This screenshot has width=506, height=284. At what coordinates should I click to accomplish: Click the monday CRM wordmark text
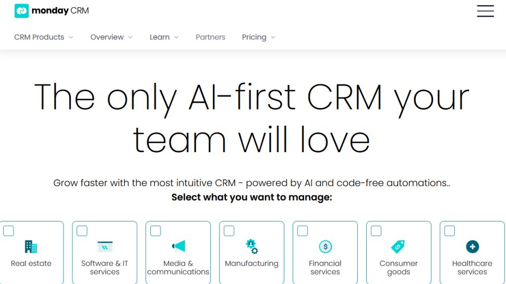(x=60, y=10)
